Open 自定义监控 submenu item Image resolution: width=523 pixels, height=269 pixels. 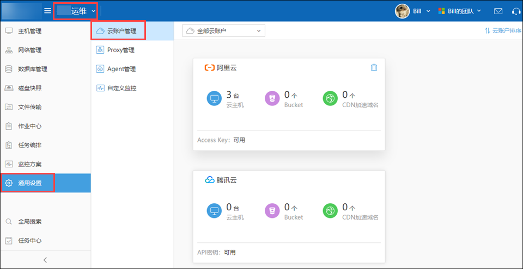pyautogui.click(x=132, y=88)
